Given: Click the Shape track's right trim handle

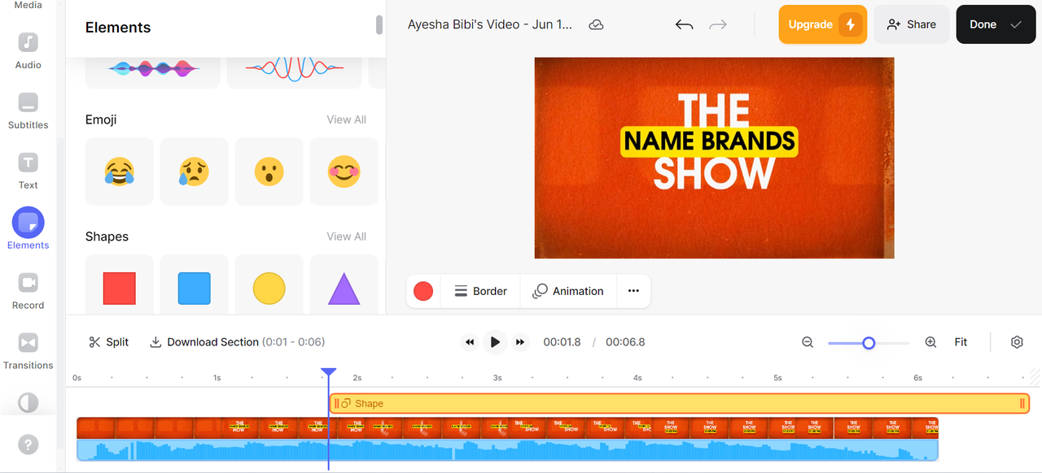Looking at the screenshot, I should (1022, 403).
